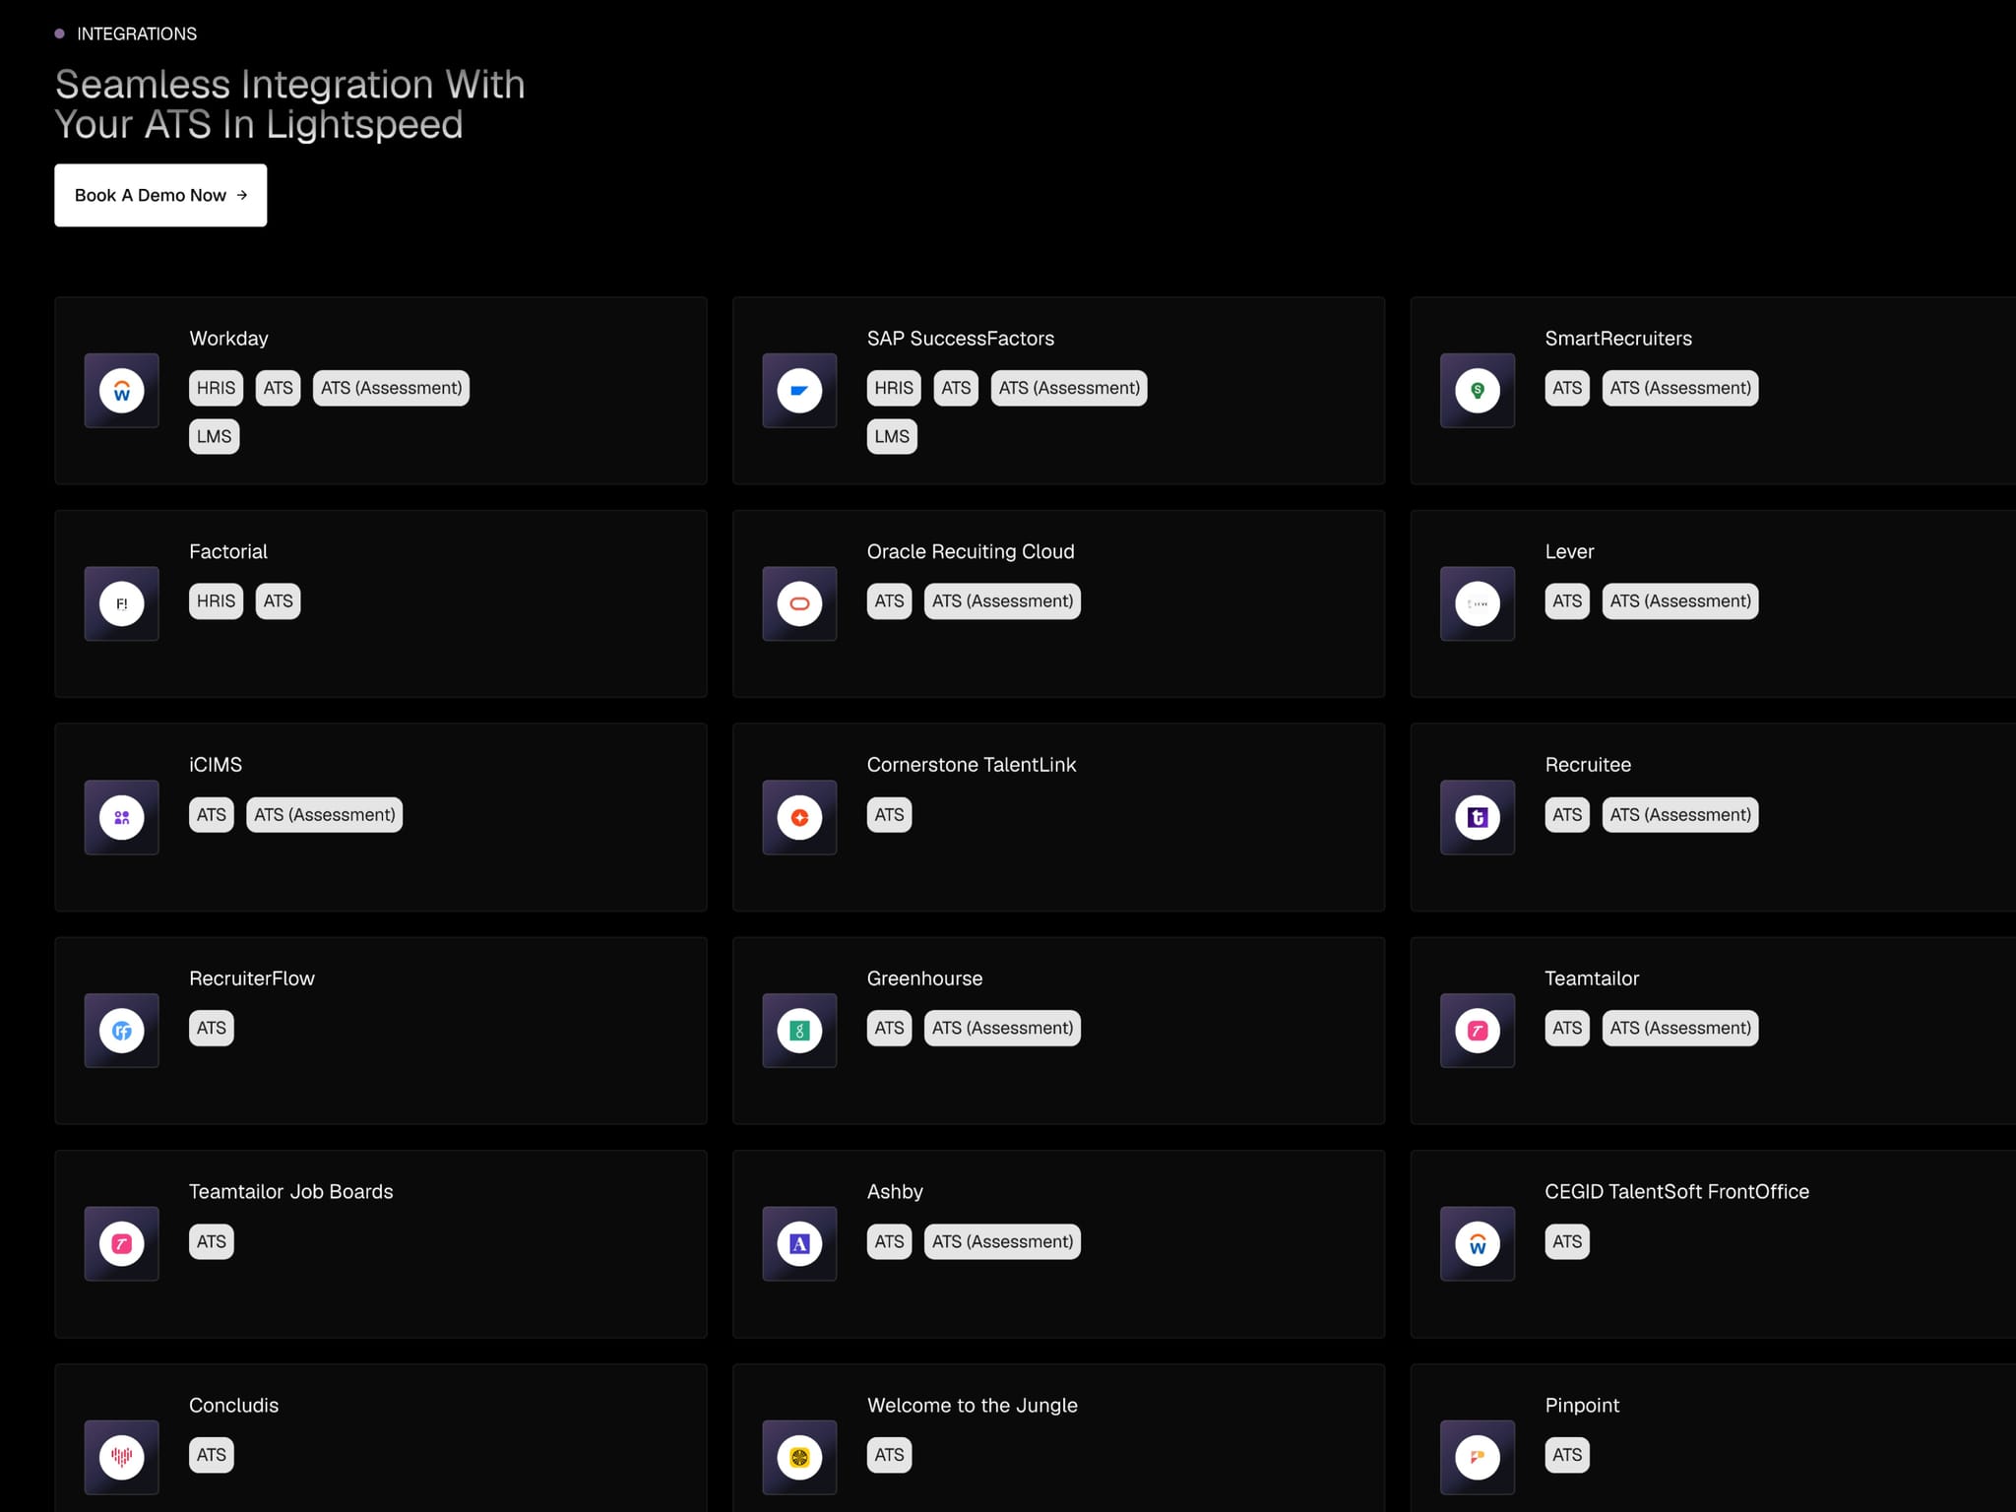Select the ATS tag under Teamtailor Job Boards
2016x1512 pixels.
coord(212,1241)
